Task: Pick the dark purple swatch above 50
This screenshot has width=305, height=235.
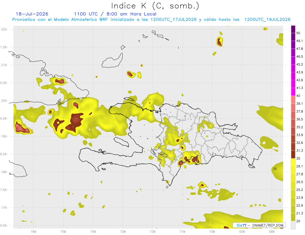Action: [293, 29]
